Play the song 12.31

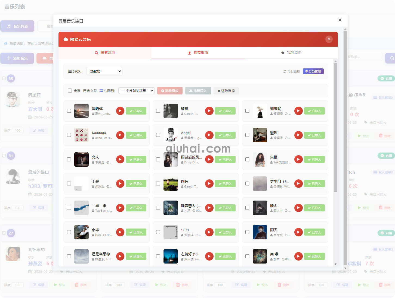[x=209, y=232]
